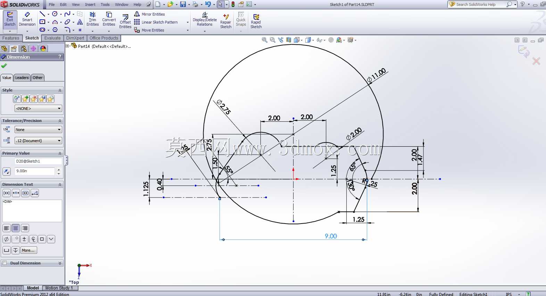Click the Rapid Sketch icon

click(256, 21)
